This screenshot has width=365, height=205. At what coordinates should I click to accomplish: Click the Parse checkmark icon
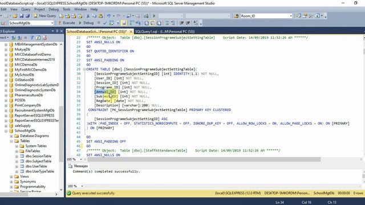pyautogui.click(x=105, y=23)
